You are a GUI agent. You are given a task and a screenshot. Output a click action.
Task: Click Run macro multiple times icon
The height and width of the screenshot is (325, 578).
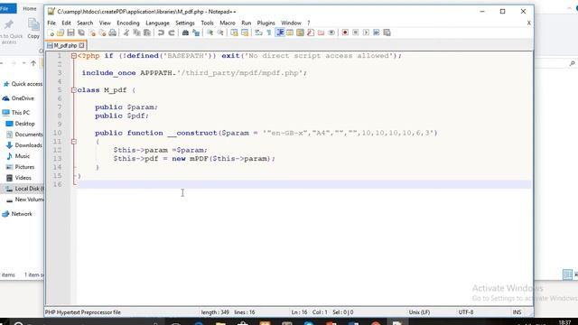point(377,32)
